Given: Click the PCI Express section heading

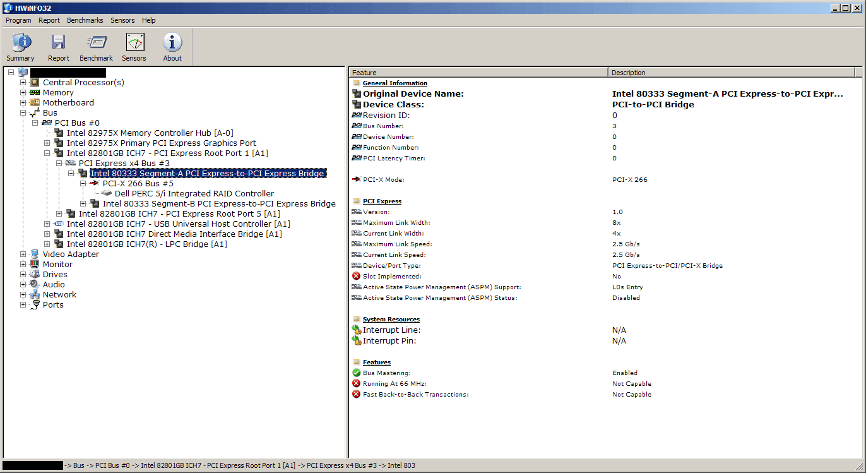Looking at the screenshot, I should (382, 201).
